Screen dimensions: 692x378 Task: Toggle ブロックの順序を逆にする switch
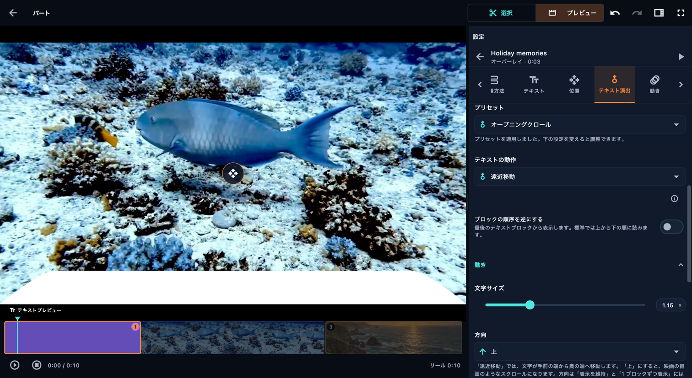pyautogui.click(x=671, y=227)
